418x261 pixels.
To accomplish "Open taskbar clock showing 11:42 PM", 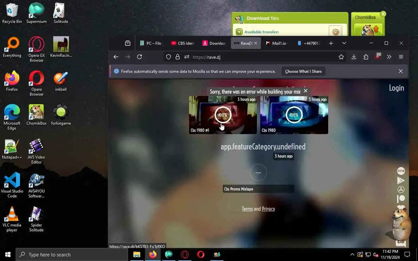I will pos(391,254).
